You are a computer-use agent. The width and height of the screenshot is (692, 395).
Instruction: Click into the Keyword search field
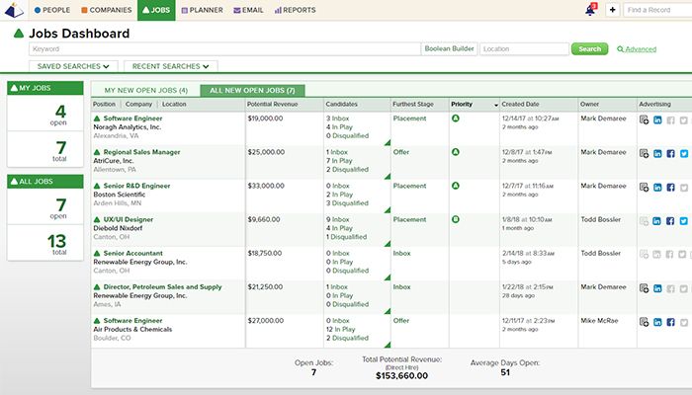pos(224,48)
